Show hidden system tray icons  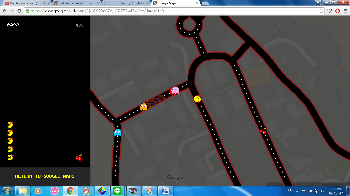[297, 191]
